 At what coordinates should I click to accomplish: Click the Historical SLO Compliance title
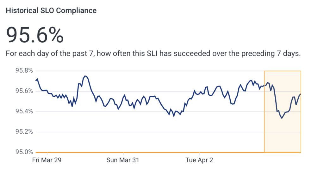point(51,10)
